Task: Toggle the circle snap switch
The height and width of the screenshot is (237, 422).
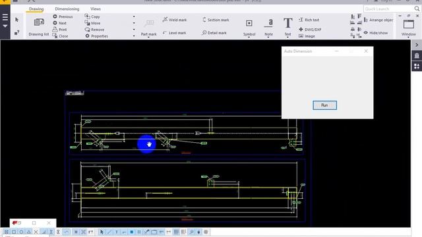Action: tap(21, 232)
